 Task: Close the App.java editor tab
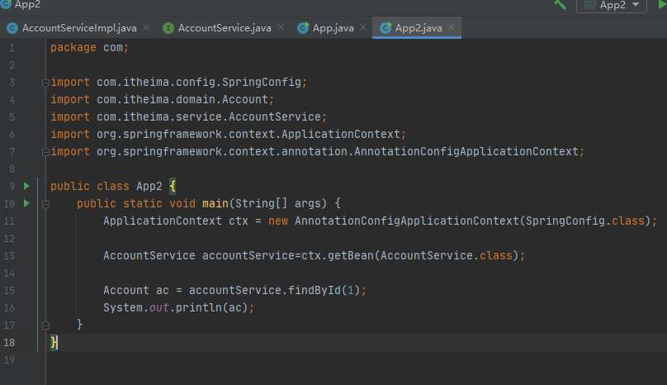click(363, 28)
